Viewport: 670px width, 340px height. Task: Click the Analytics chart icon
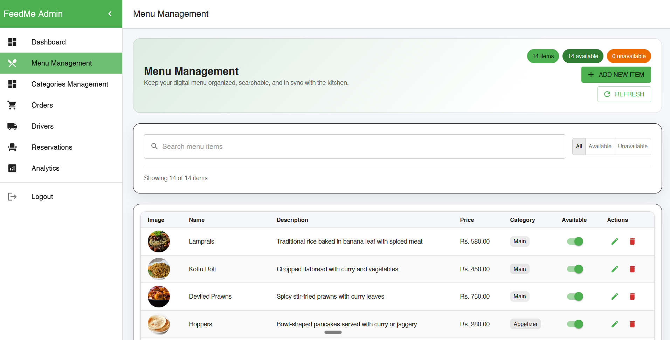click(12, 168)
